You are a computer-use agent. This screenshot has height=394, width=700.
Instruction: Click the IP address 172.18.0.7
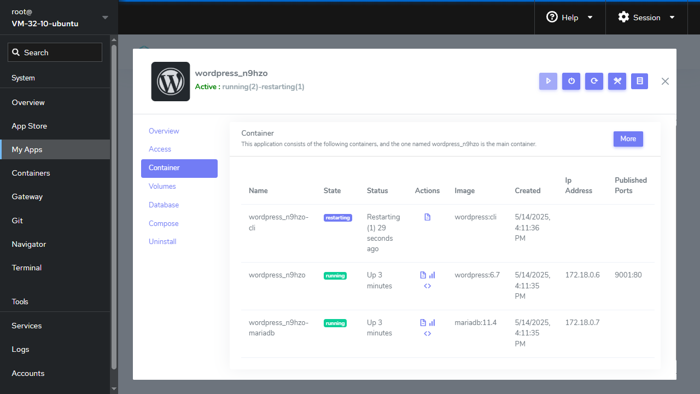[x=582, y=323]
